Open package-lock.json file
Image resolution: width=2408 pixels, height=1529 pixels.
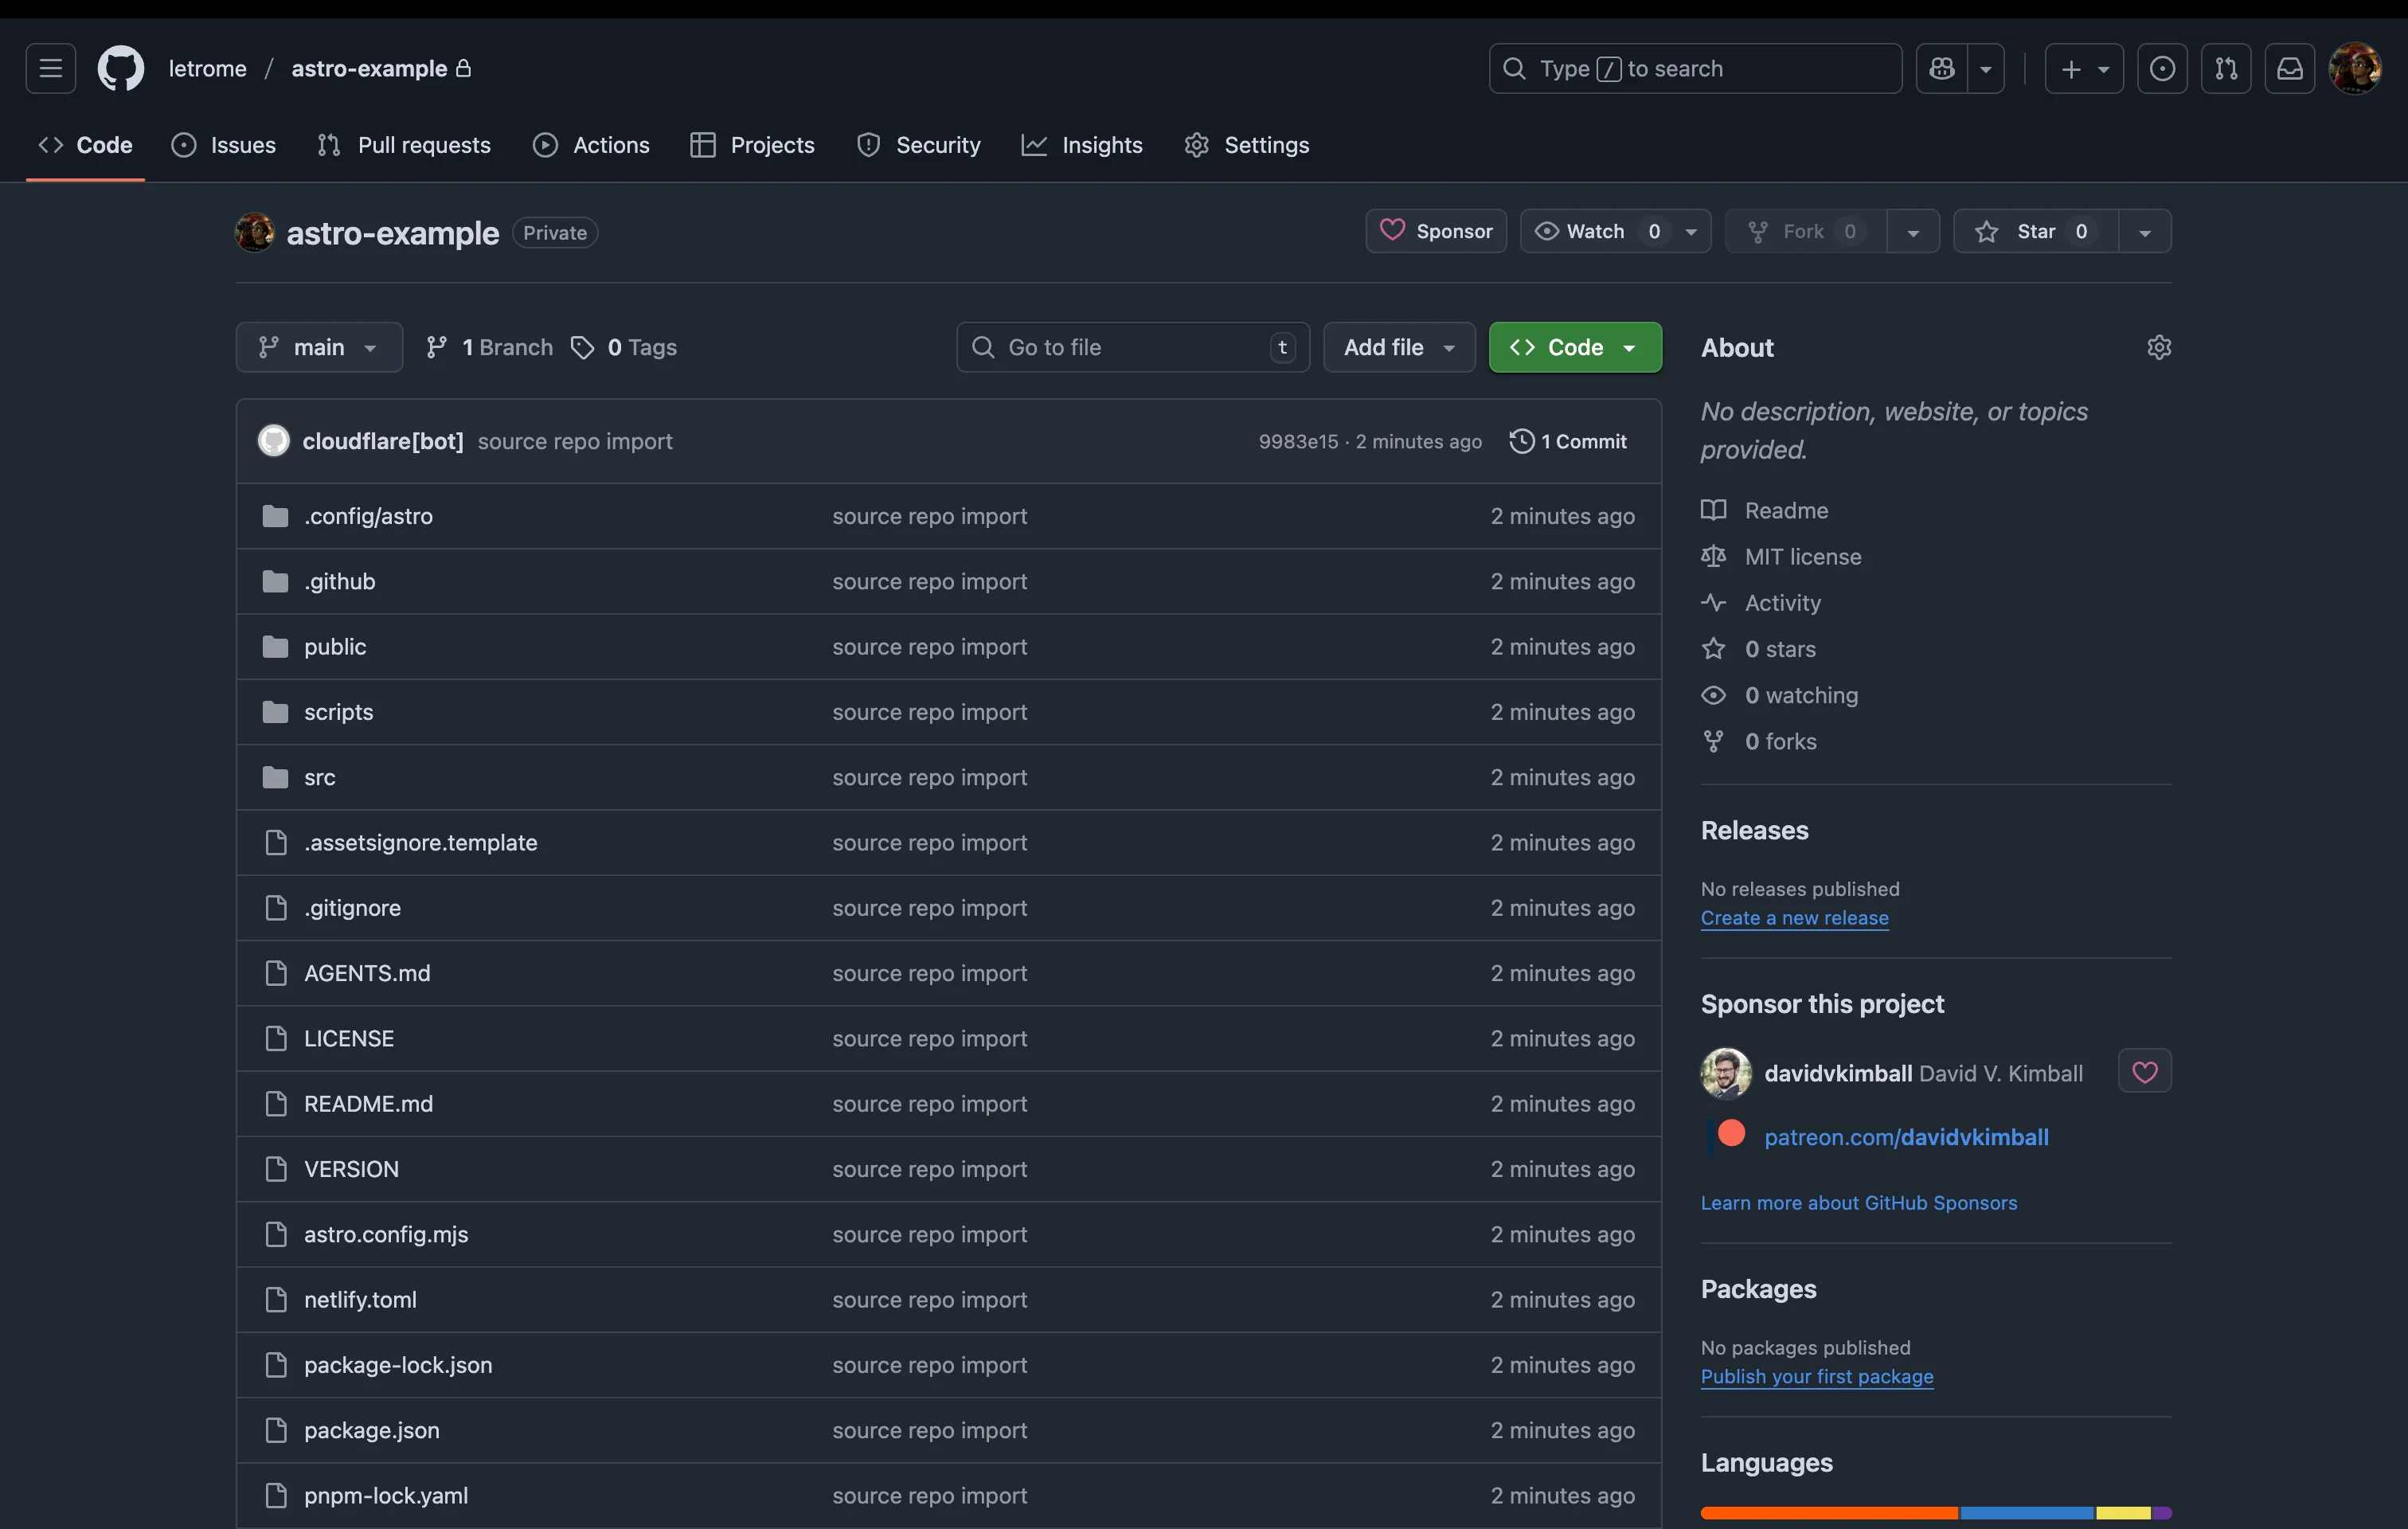pyautogui.click(x=398, y=1365)
